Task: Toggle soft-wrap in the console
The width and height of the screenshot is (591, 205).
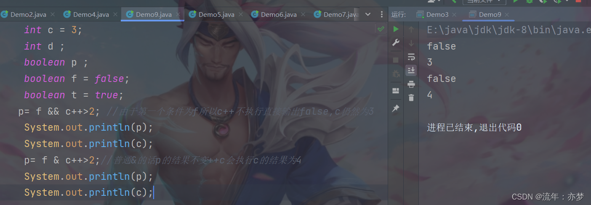Action: [411, 57]
